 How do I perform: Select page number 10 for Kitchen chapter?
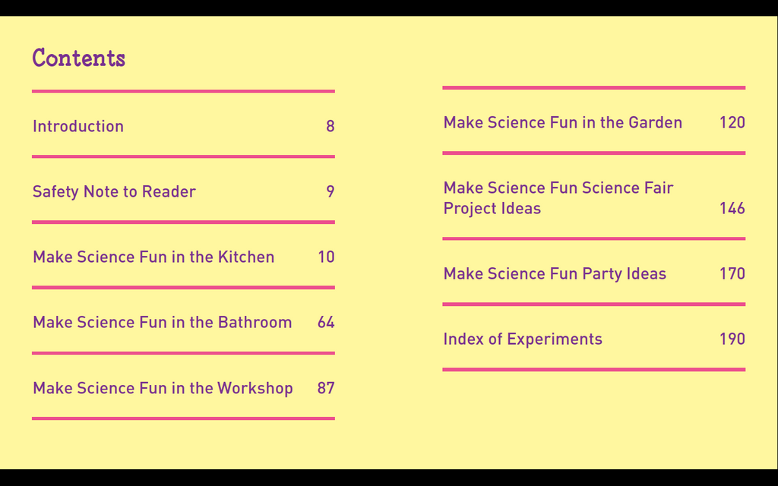point(326,257)
